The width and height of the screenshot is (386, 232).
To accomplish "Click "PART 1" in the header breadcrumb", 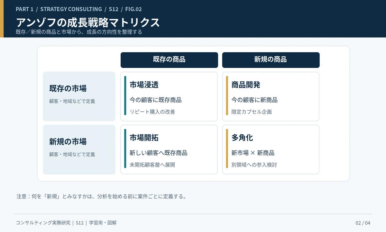I will [x=24, y=9].
